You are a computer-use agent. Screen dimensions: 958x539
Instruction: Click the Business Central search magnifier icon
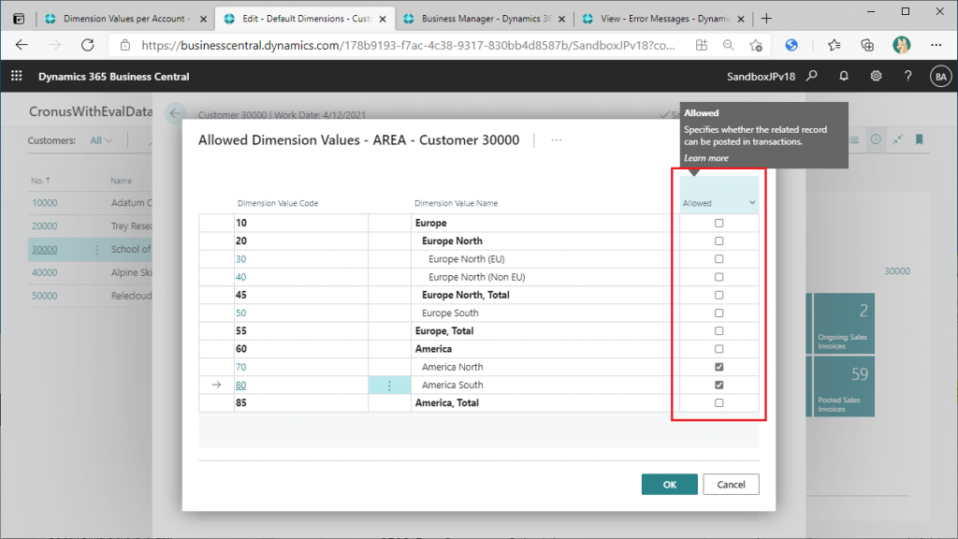812,76
